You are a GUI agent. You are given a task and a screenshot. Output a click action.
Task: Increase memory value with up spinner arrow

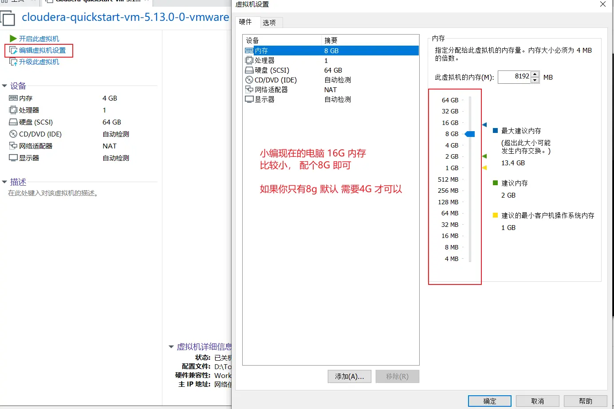[x=535, y=74]
